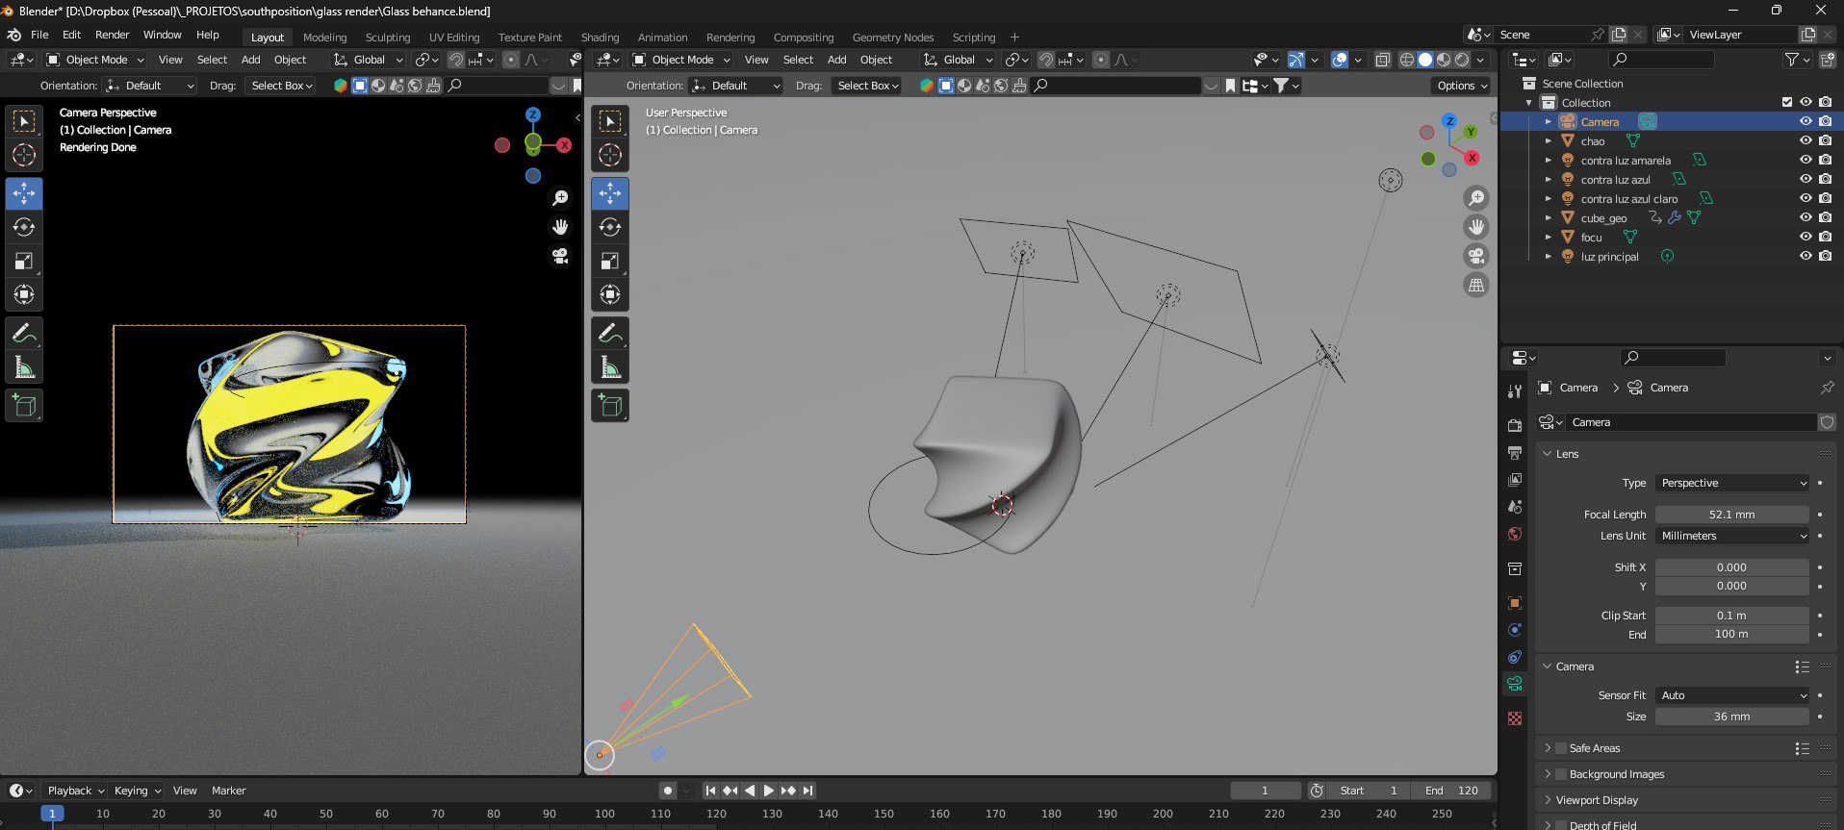This screenshot has height=830, width=1844.
Task: Select the Add Cube tool in right viewport
Action: coord(610,405)
